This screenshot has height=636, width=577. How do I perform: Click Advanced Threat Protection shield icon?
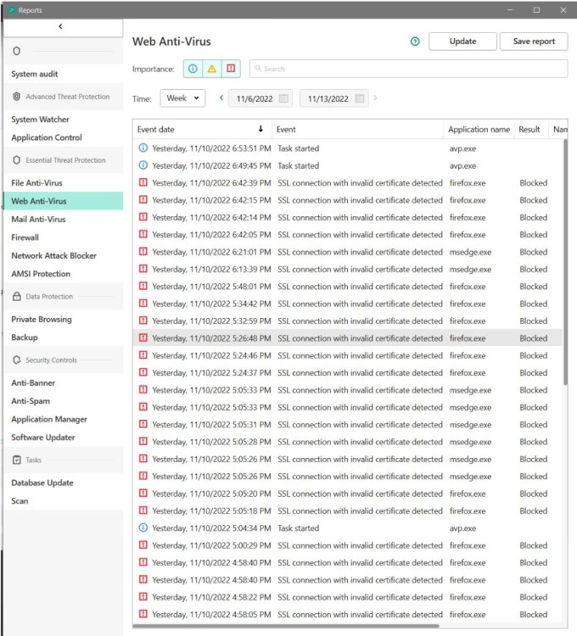(x=17, y=97)
